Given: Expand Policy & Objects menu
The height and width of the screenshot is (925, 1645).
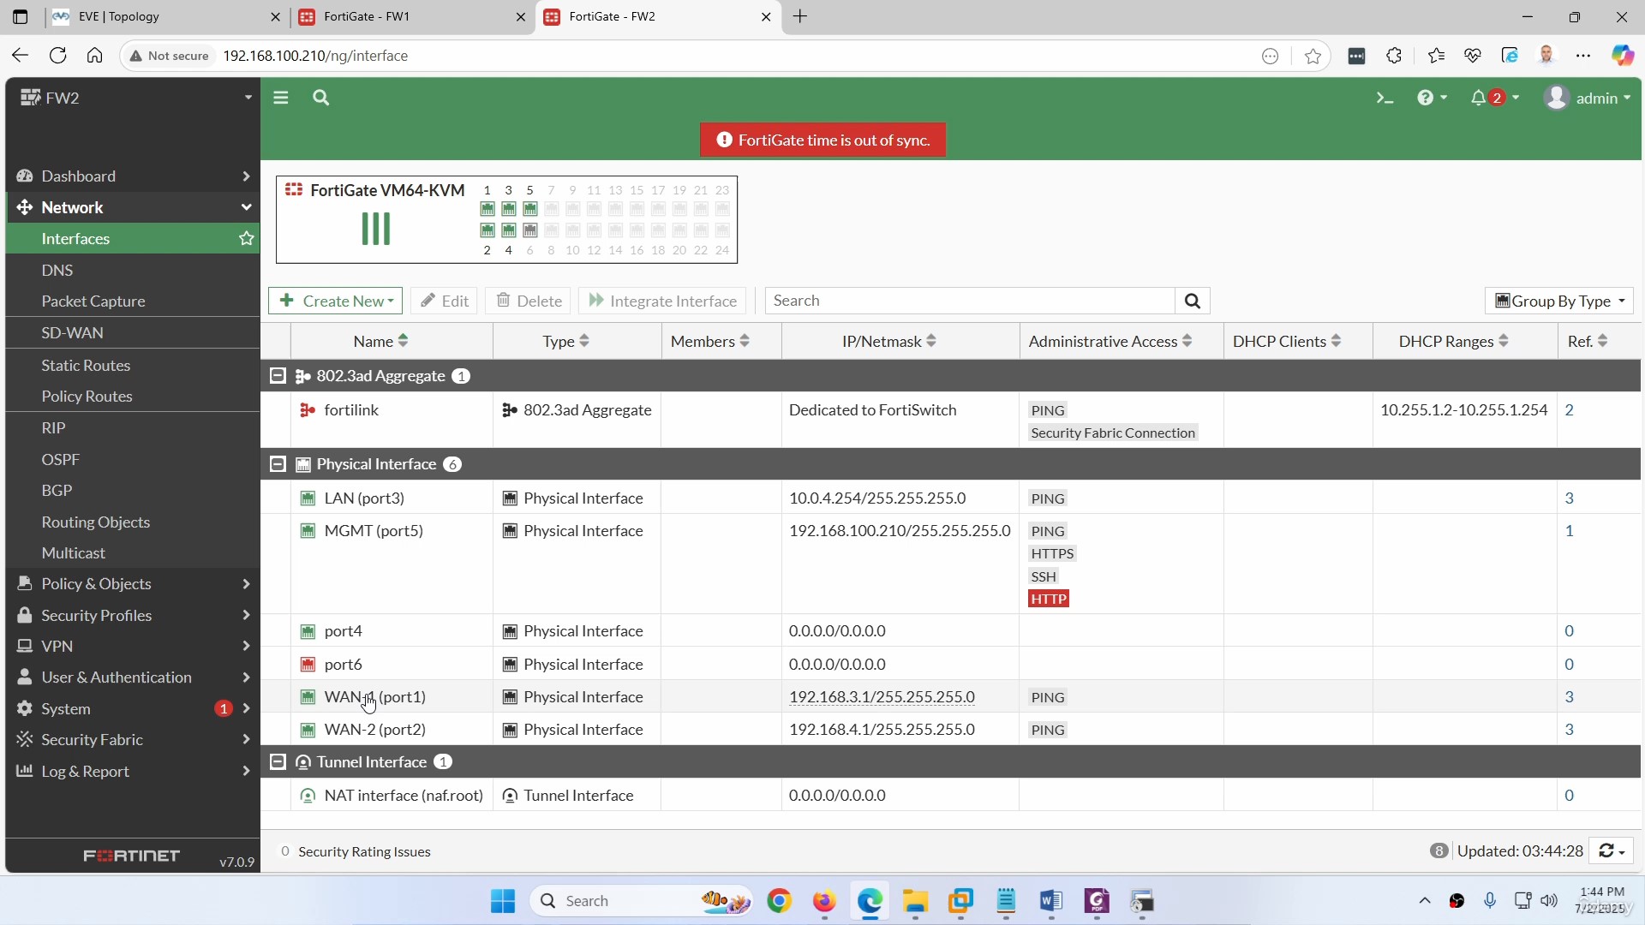Looking at the screenshot, I should [x=133, y=583].
